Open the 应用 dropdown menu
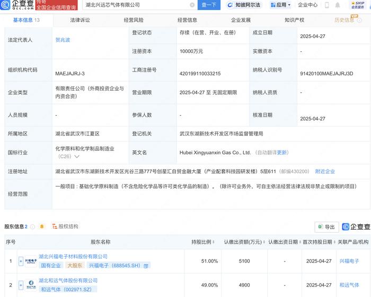Viewport: 371px width, 297px height. [x=280, y=5]
